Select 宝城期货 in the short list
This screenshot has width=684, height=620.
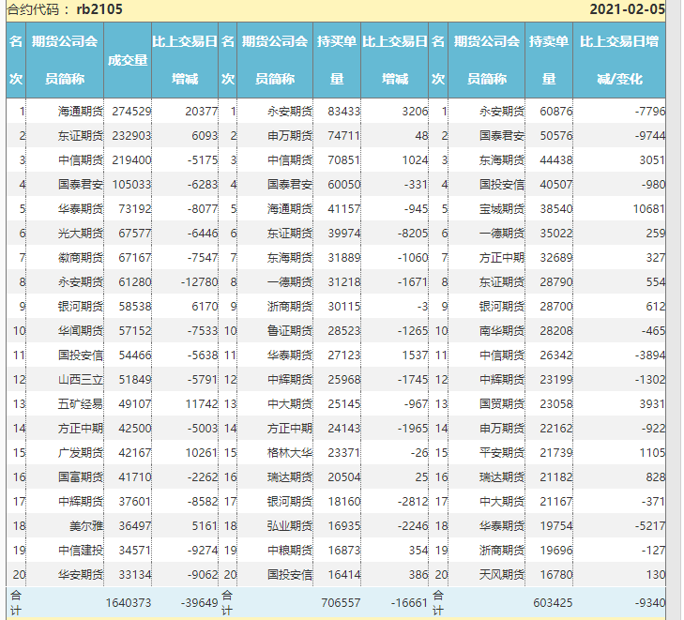click(502, 209)
